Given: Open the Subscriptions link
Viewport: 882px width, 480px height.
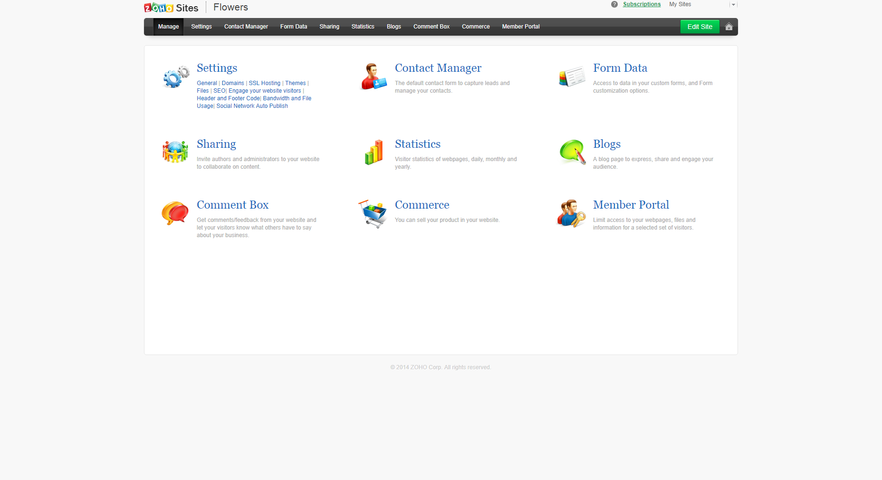Looking at the screenshot, I should point(642,4).
